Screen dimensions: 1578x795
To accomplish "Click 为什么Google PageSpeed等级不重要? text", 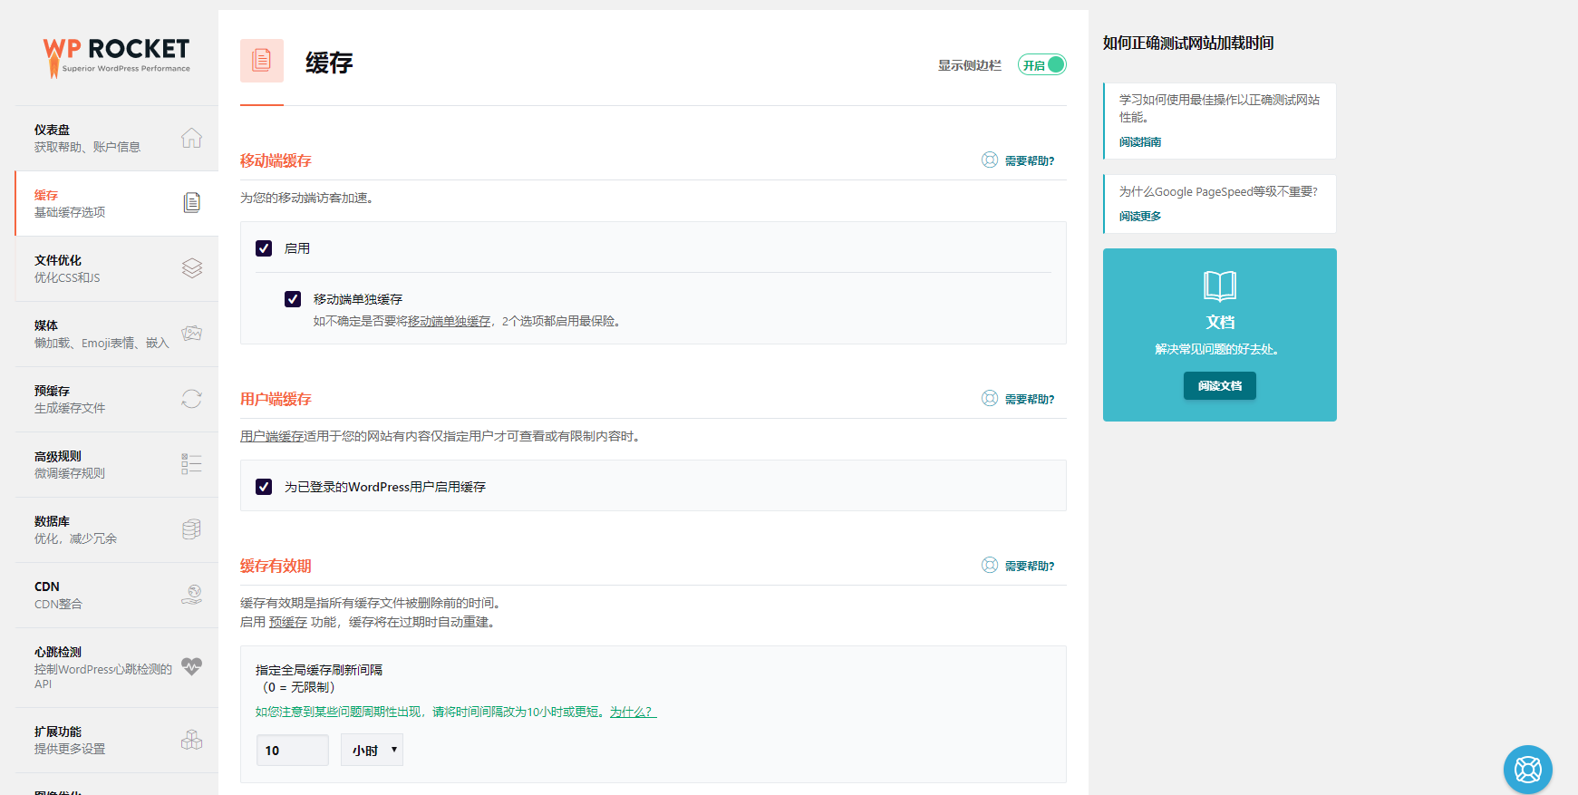I will pos(1218,191).
